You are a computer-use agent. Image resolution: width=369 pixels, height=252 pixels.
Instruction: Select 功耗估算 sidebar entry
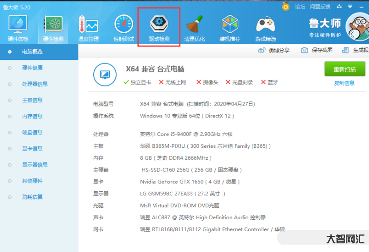tap(32, 197)
